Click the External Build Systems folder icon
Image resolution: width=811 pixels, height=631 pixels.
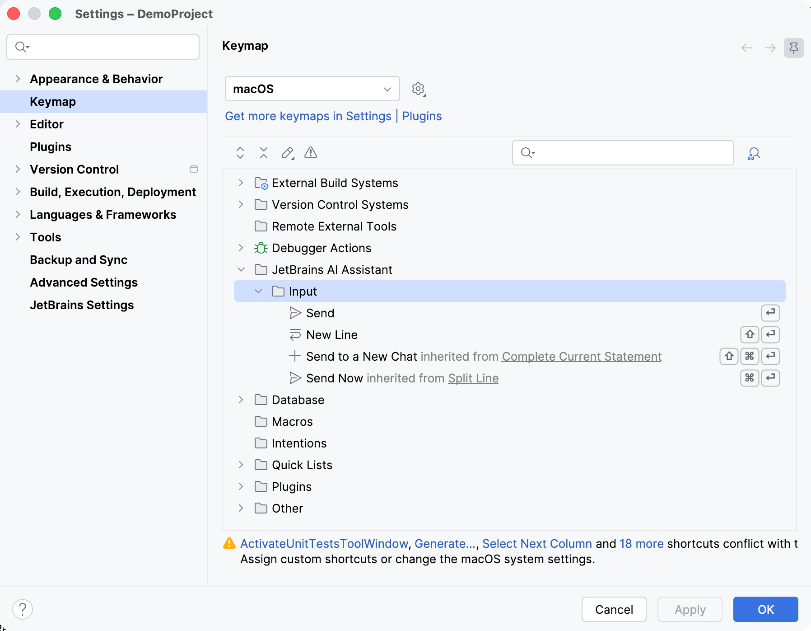click(x=261, y=183)
